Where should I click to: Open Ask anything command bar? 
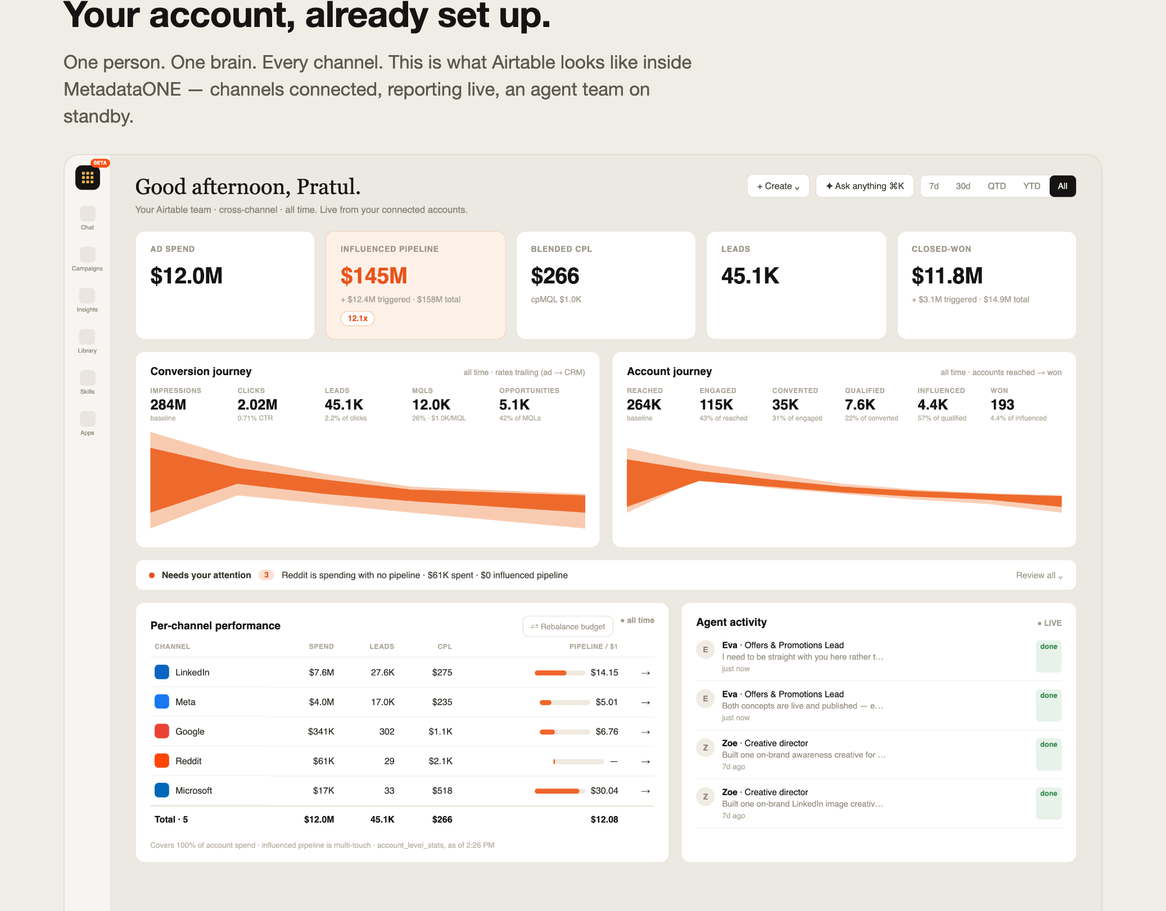point(865,186)
